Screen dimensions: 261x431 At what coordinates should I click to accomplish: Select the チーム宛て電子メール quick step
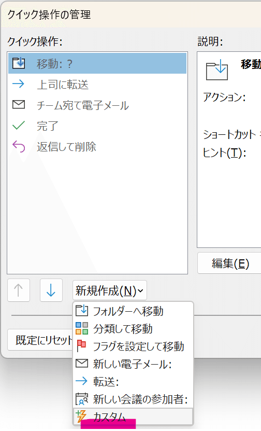pos(97,105)
